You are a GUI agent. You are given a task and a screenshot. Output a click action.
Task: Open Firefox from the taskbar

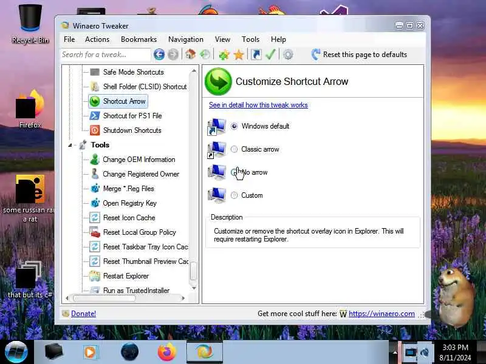tap(166, 352)
